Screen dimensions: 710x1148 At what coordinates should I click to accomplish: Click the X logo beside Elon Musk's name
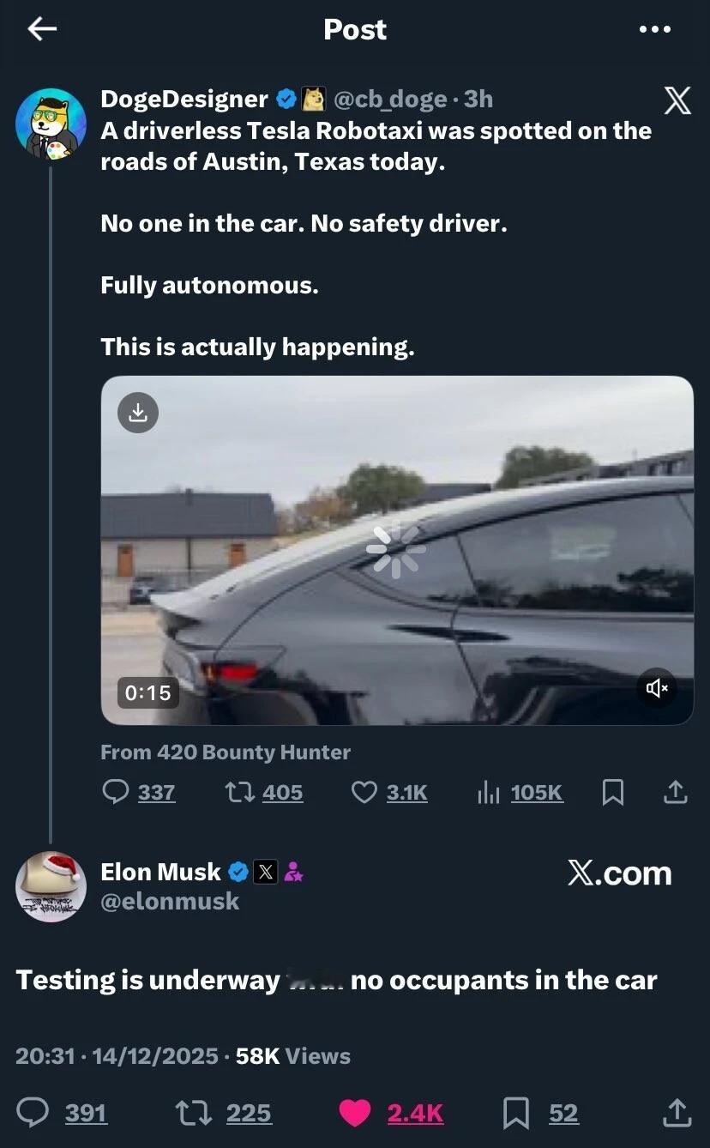point(266,872)
